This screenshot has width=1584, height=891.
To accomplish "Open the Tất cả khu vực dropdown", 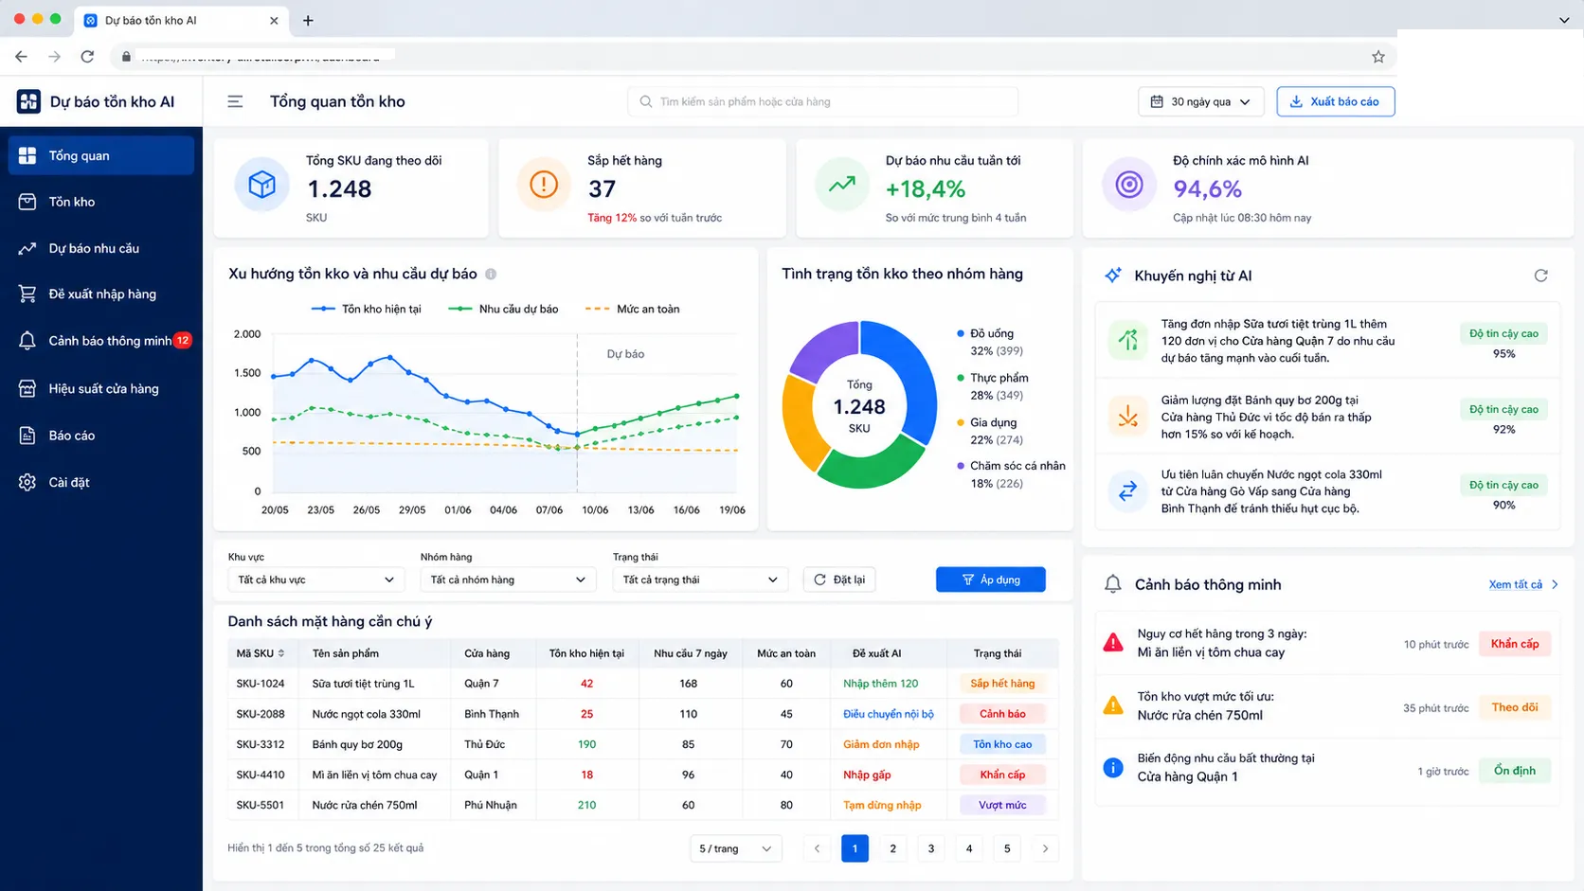I will pos(316,579).
